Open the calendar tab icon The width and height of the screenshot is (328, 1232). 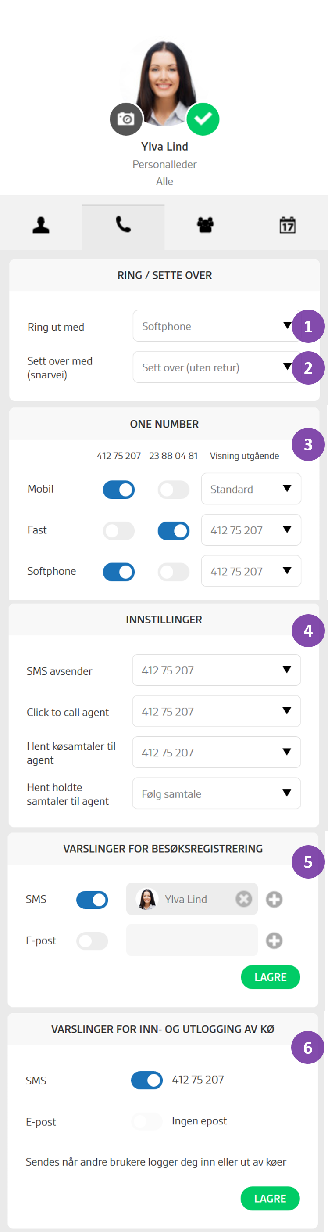click(x=287, y=225)
